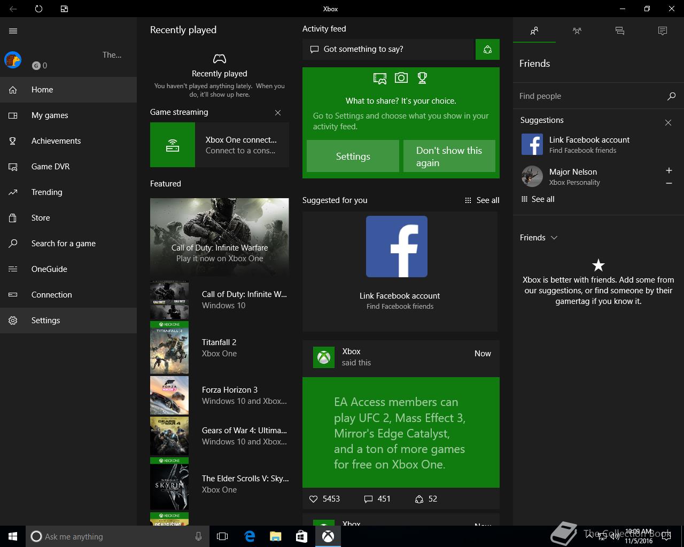Open Trending section
Image resolution: width=684 pixels, height=547 pixels.
[x=68, y=192]
